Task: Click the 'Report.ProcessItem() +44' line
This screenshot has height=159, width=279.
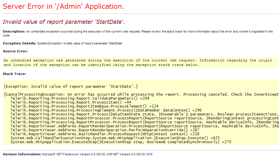Action: 71,102
